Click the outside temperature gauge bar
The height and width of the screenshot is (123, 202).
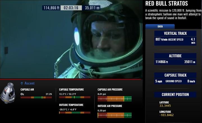[x=75, y=113]
